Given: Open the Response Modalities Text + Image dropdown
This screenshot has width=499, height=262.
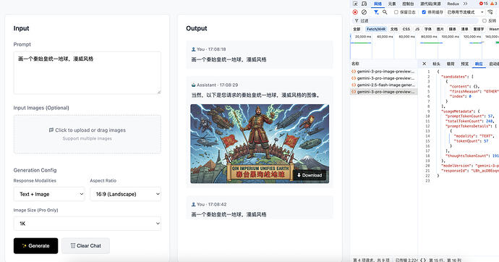Looking at the screenshot, I should click(49, 194).
